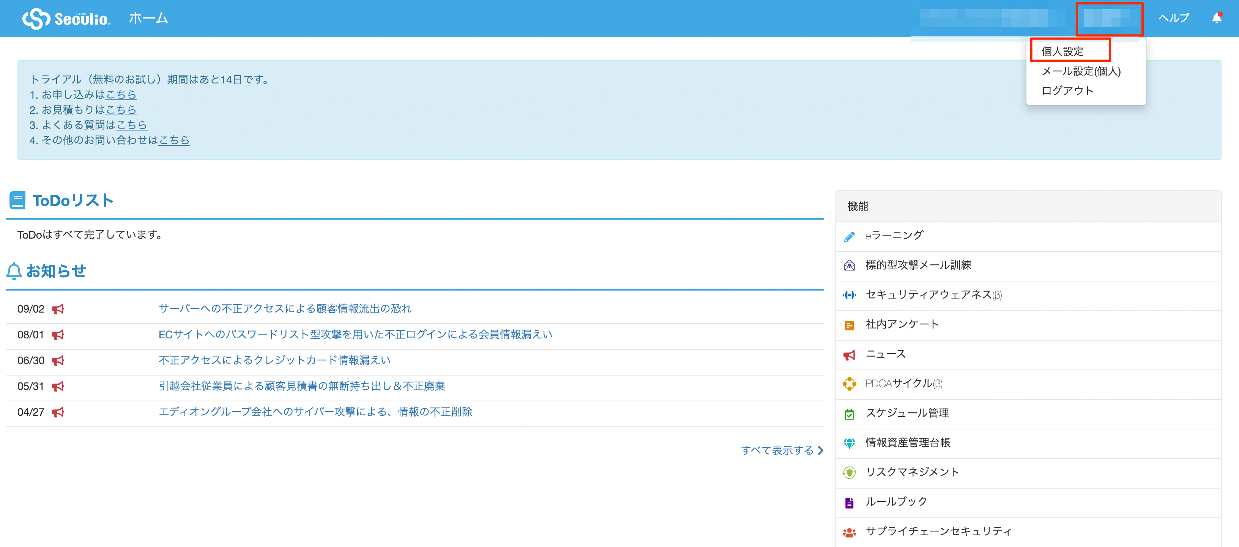The width and height of the screenshot is (1239, 547).
Task: Choose メール設定(個人) menu entry
Action: point(1080,71)
